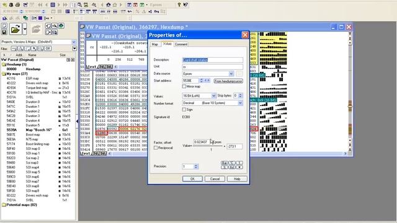Image resolution: width=397 pixels, height=223 pixels.
Task: Click the red view icon in toolbar
Action: point(135,4)
